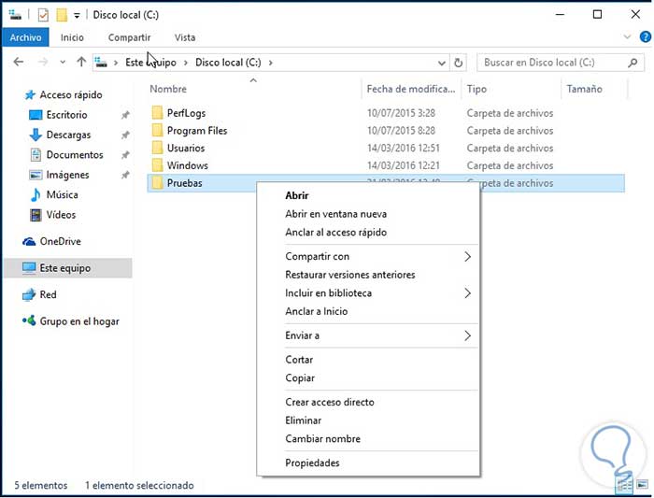Open the address bar history dropdown
Viewport: 654px width, 498px height.
pyautogui.click(x=442, y=63)
